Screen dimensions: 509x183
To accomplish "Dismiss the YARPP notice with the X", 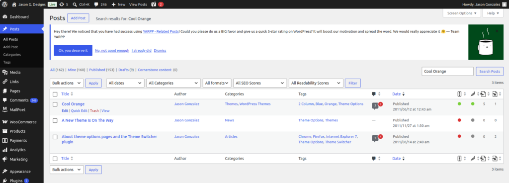I will click(x=497, y=31).
